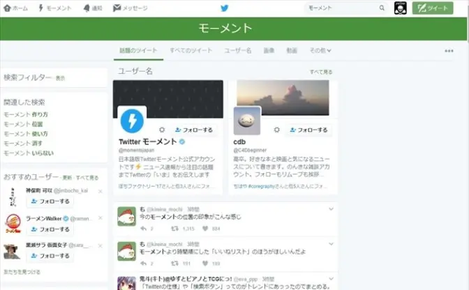469x290 pixels.
Task: Click 鬼斗(キト) tweet author avatar
Action: coord(126,283)
